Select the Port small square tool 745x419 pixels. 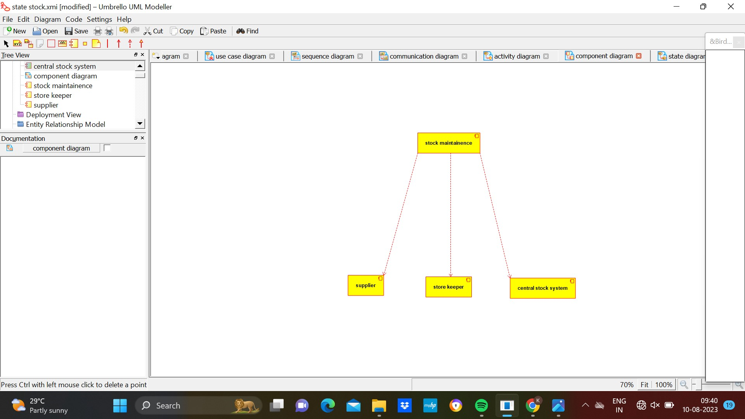pyautogui.click(x=85, y=43)
